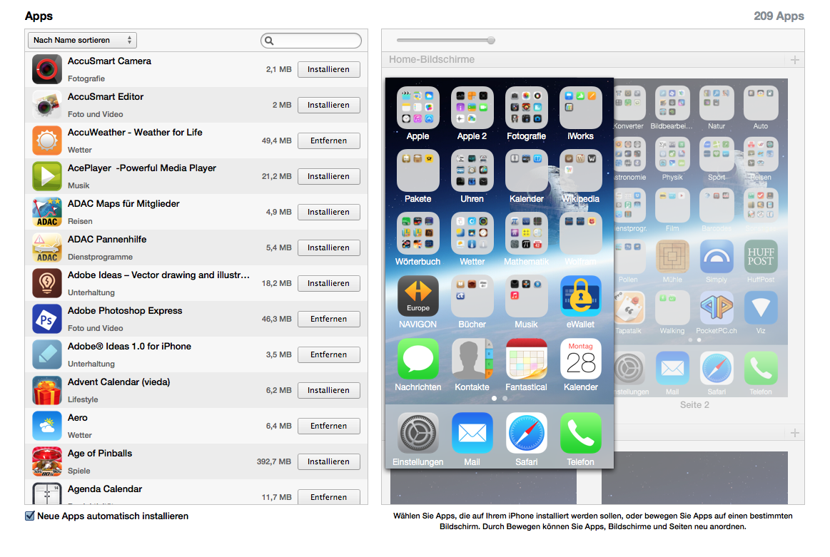Viewport: 830px width, 557px height.
Task: Disable automatic installation of new apps
Action: (29, 516)
